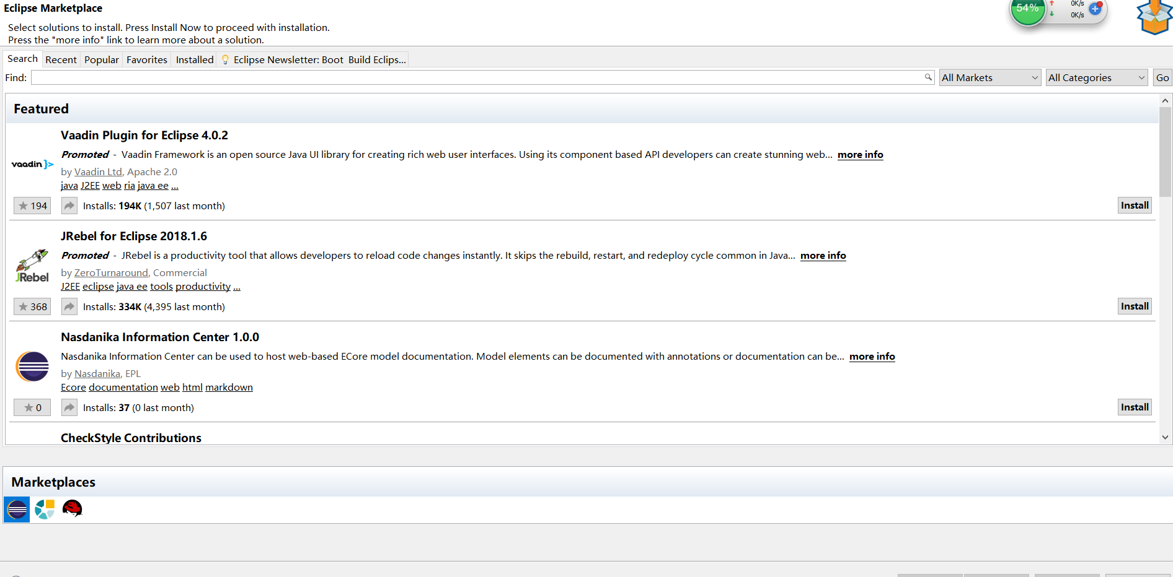The width and height of the screenshot is (1173, 577).
Task: Favorite Nasdanika with star 0
Action: pyautogui.click(x=32, y=407)
